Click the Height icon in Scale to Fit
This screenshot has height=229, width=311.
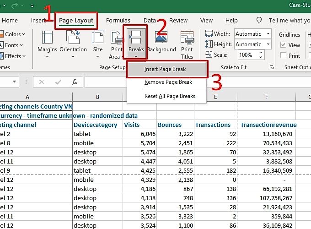(x=209, y=44)
